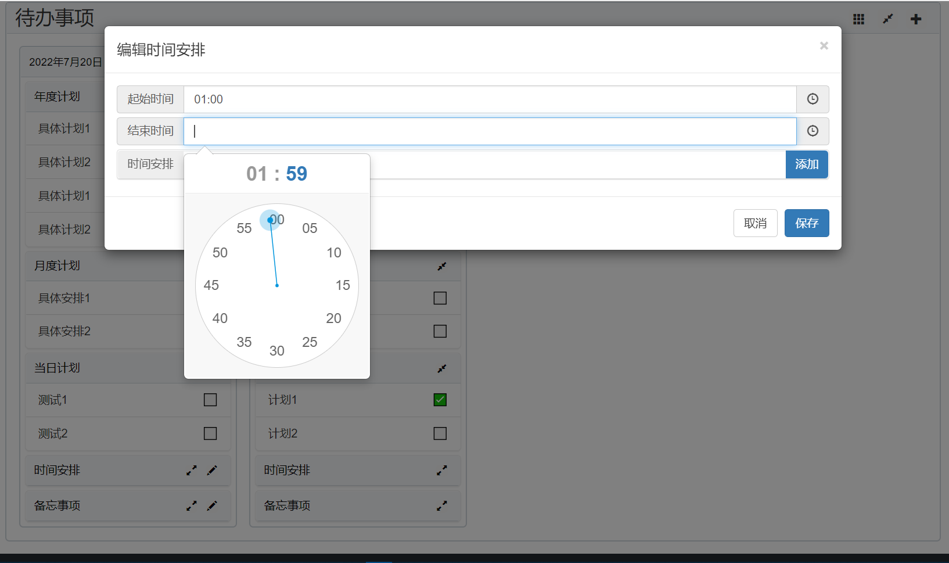The width and height of the screenshot is (949, 563).
Task: Select 30 minutes on the clock dial
Action: (x=277, y=351)
